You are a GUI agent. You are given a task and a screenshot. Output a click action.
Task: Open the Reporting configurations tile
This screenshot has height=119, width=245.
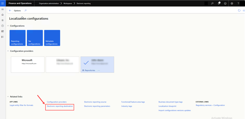click(x=18, y=38)
